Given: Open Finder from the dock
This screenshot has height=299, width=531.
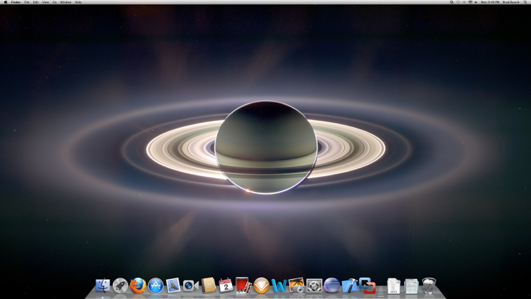Looking at the screenshot, I should point(103,286).
